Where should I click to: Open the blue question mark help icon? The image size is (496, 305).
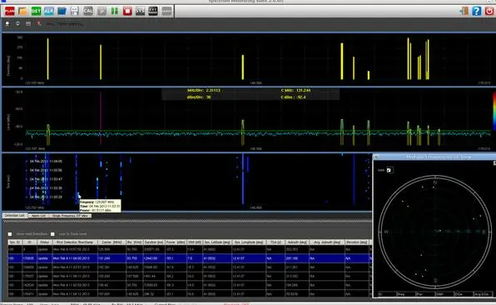(476, 11)
